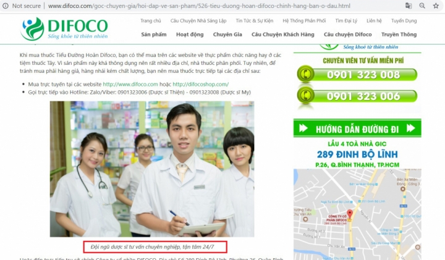This screenshot has width=445, height=260.
Task: Click the site info icon beside Not secure
Action: click(x=6, y=6)
